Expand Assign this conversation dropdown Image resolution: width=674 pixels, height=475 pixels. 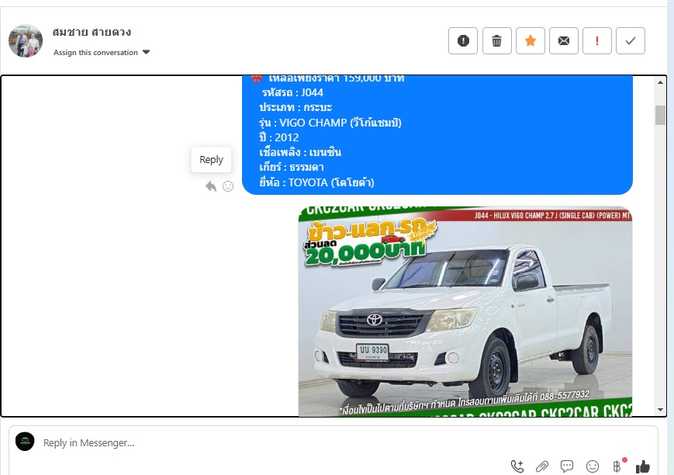102,53
